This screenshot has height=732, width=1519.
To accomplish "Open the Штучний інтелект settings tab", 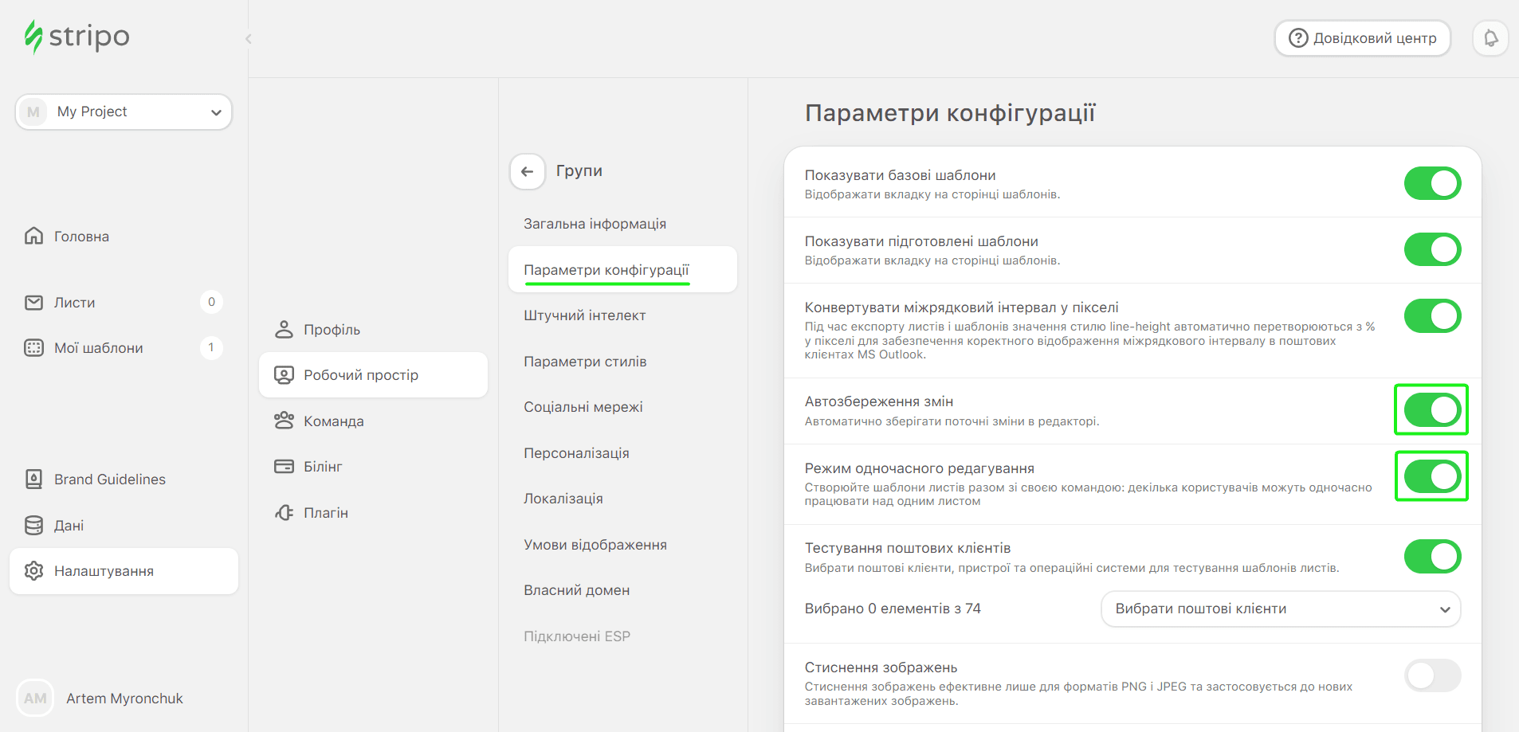I will (584, 315).
